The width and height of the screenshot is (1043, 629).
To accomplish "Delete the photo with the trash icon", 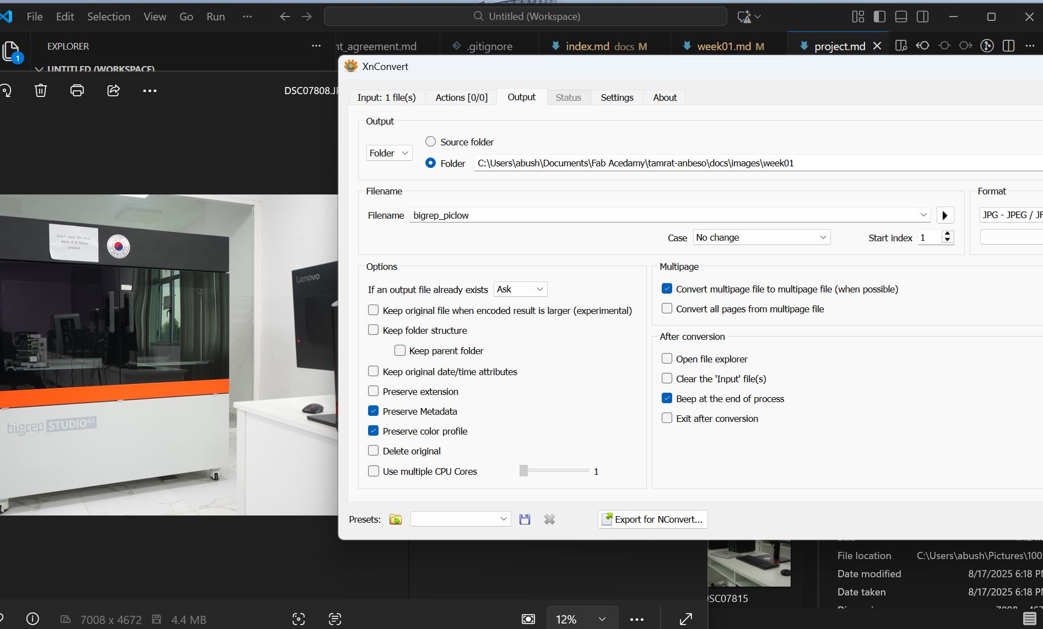I will pos(40,90).
